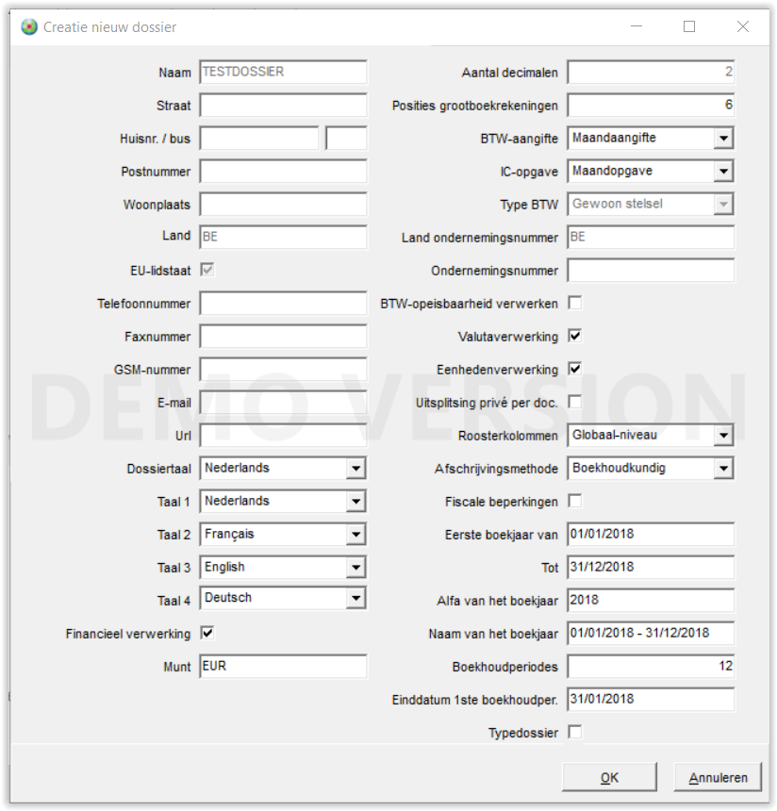This screenshot has height=811, width=777.
Task: Open the BTW-aangifte dropdown
Action: point(723,139)
